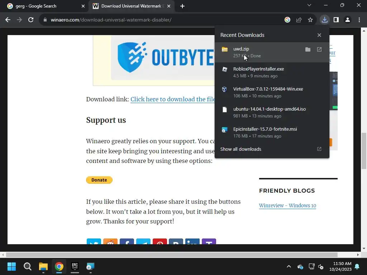Open the notifications bell

357,266
